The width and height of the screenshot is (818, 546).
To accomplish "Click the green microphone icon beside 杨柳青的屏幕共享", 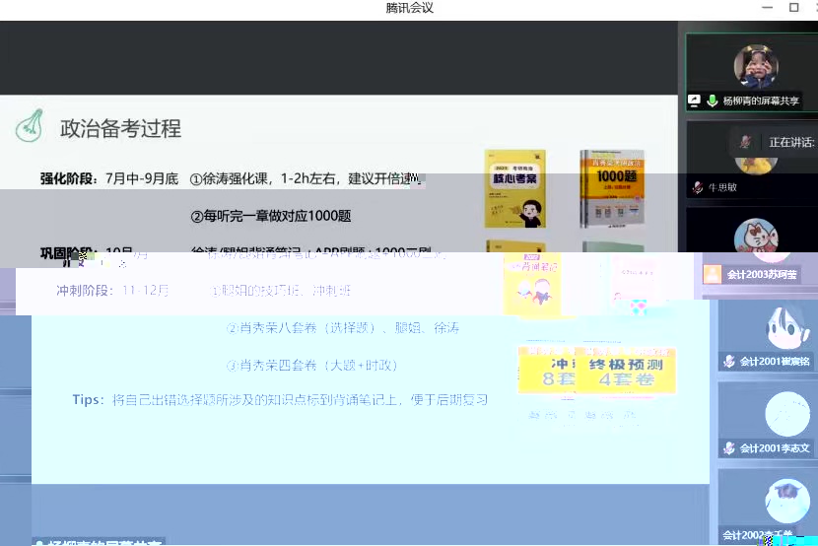I will click(x=713, y=101).
